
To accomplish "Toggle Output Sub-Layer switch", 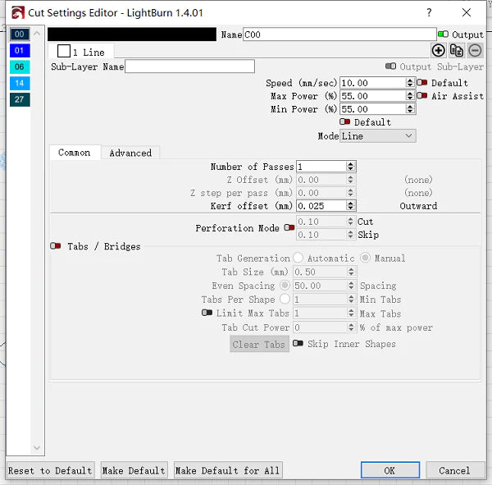I will [390, 66].
